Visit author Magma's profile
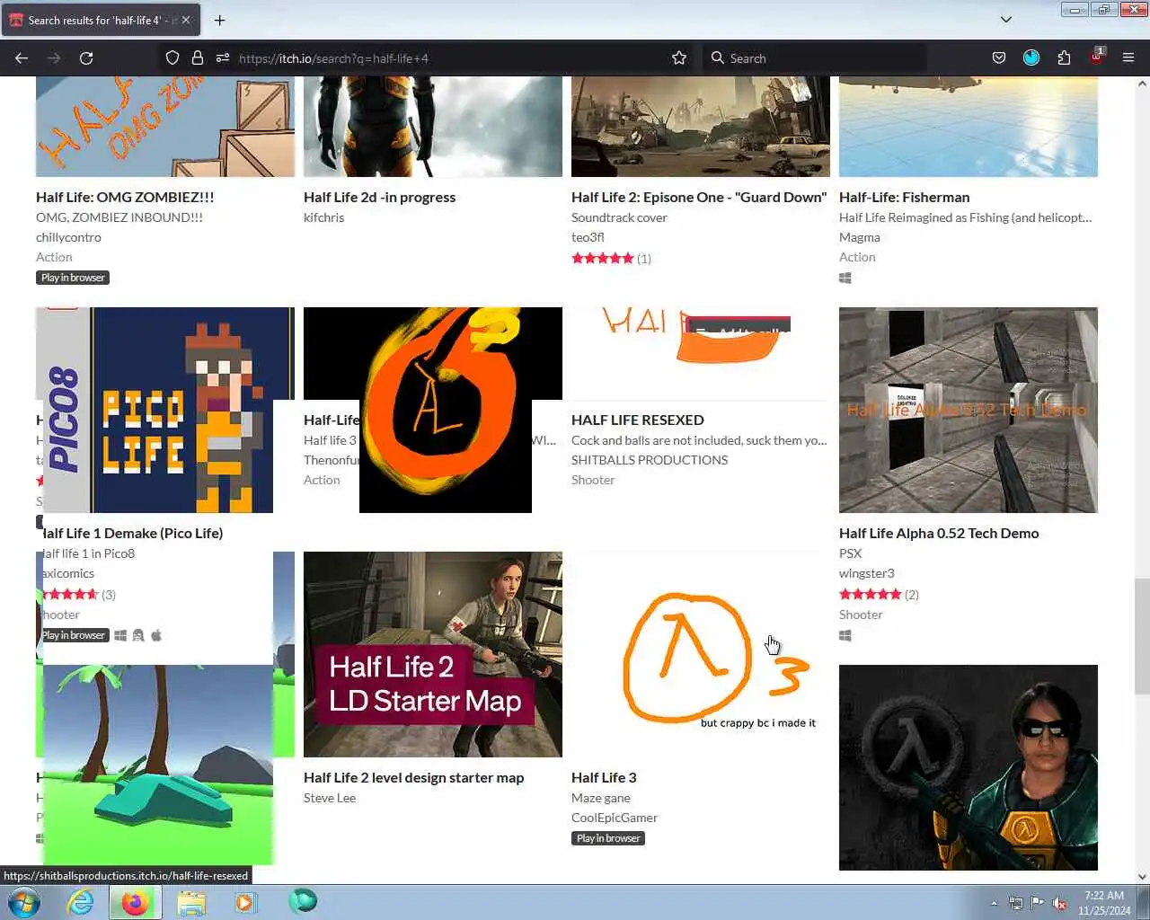 pyautogui.click(x=859, y=237)
